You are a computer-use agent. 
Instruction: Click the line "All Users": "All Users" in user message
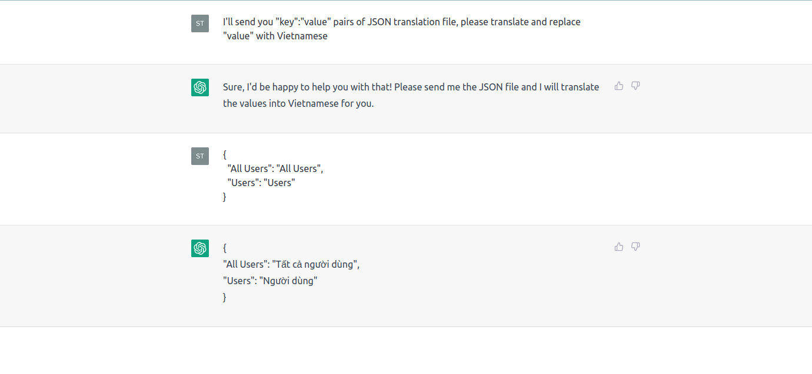(x=275, y=169)
